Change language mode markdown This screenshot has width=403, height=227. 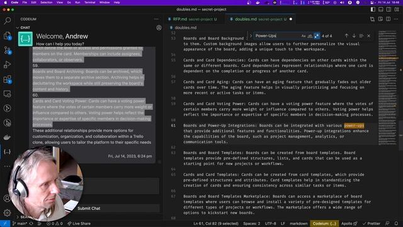(298, 223)
